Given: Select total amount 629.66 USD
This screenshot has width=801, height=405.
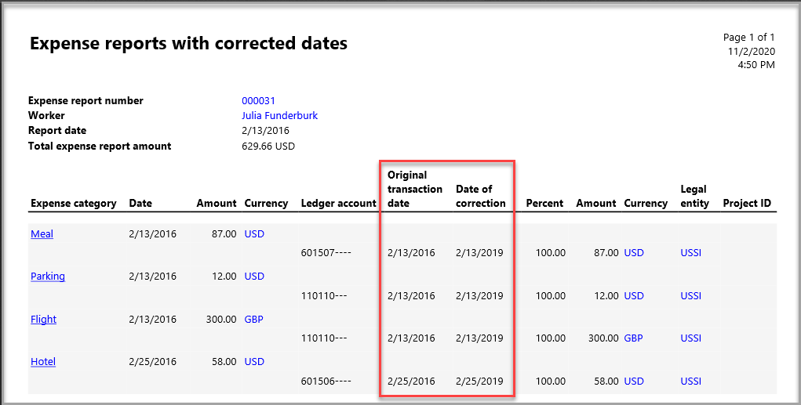Looking at the screenshot, I should coord(268,146).
